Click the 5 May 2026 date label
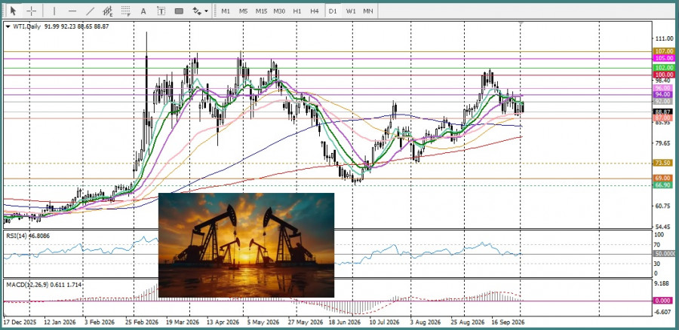679x330 pixels. (x=263, y=322)
